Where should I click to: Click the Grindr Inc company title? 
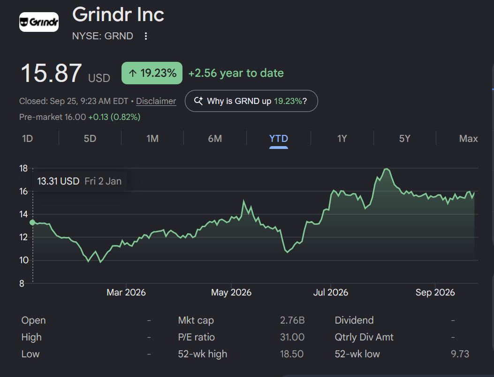point(118,15)
